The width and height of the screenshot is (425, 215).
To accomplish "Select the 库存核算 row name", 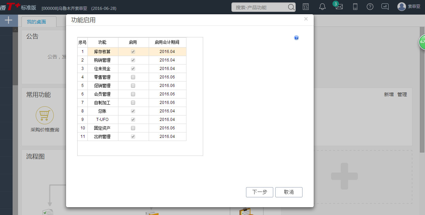I will click(102, 52).
